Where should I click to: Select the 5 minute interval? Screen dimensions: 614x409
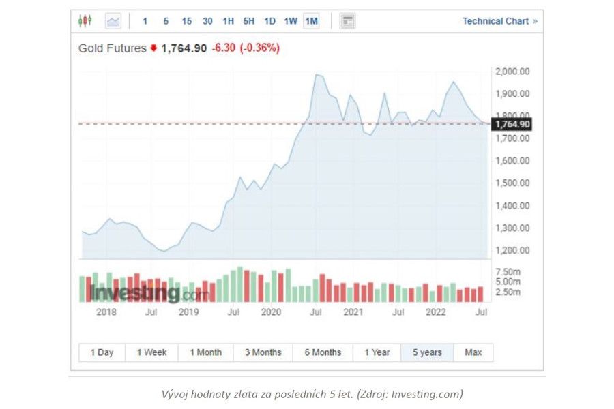pos(166,21)
